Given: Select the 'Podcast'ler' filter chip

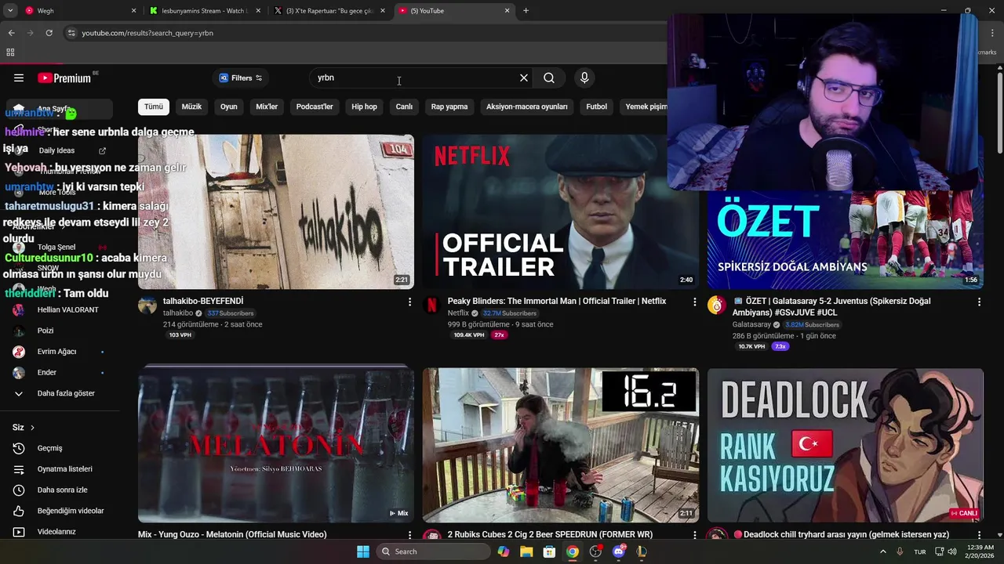Looking at the screenshot, I should [x=315, y=107].
